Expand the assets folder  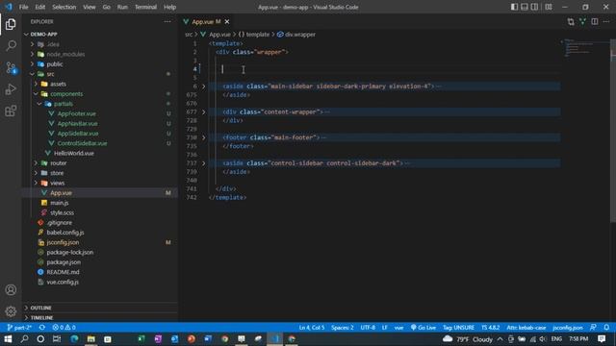click(36, 84)
